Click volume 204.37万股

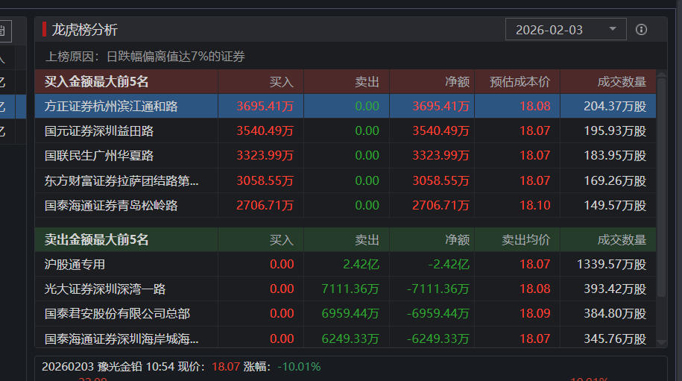pos(615,106)
